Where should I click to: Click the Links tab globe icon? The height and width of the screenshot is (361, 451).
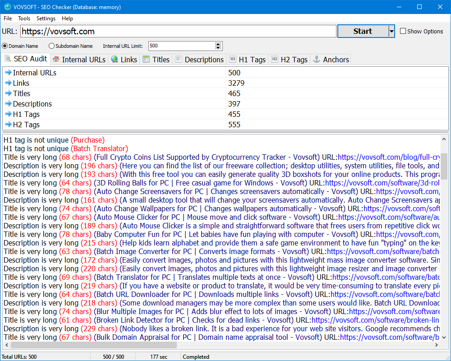115,59
